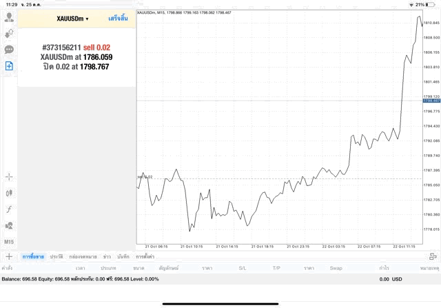Click the 1798.467 current price label

click(431, 101)
